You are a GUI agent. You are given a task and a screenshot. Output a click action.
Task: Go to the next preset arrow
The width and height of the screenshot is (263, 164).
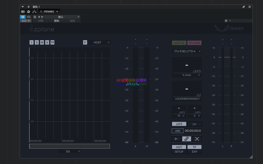(42, 17)
